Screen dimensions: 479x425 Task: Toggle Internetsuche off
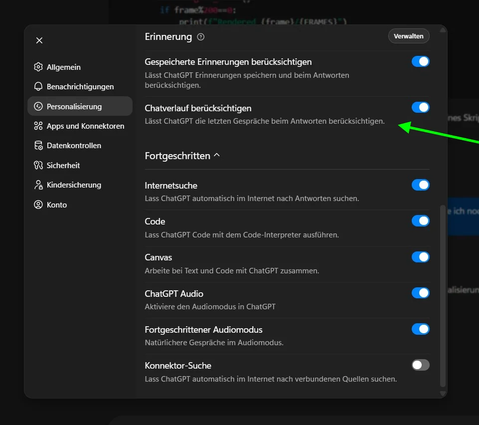pos(420,185)
